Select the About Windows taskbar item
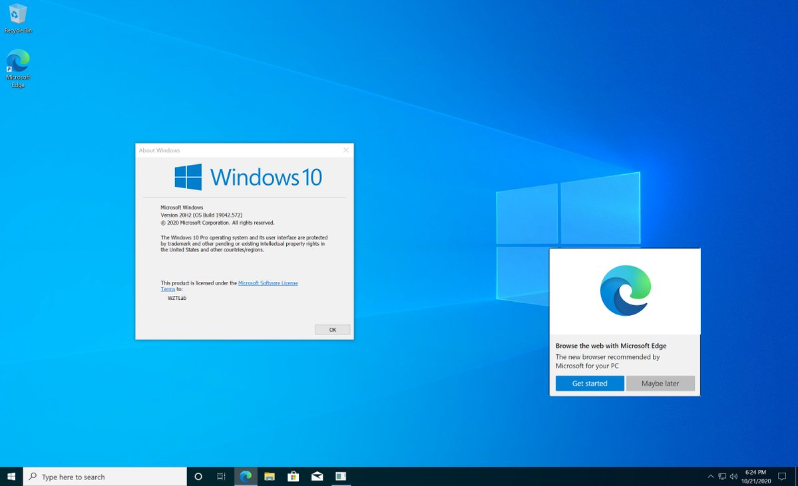 (x=341, y=476)
